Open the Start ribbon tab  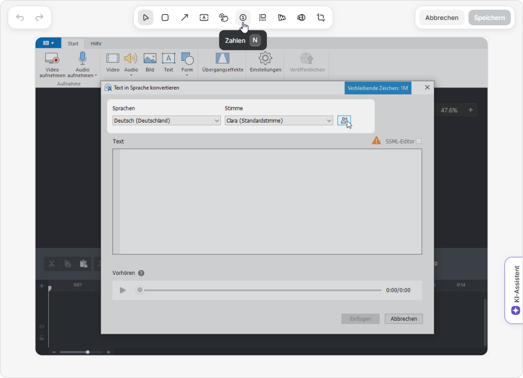pyautogui.click(x=73, y=43)
